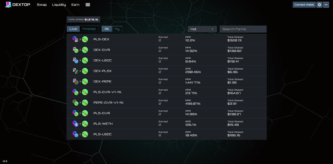The height and width of the screenshot is (164, 333).
Task: Click reward token icon in PLS-GVR row
Action: (x=85, y=113)
